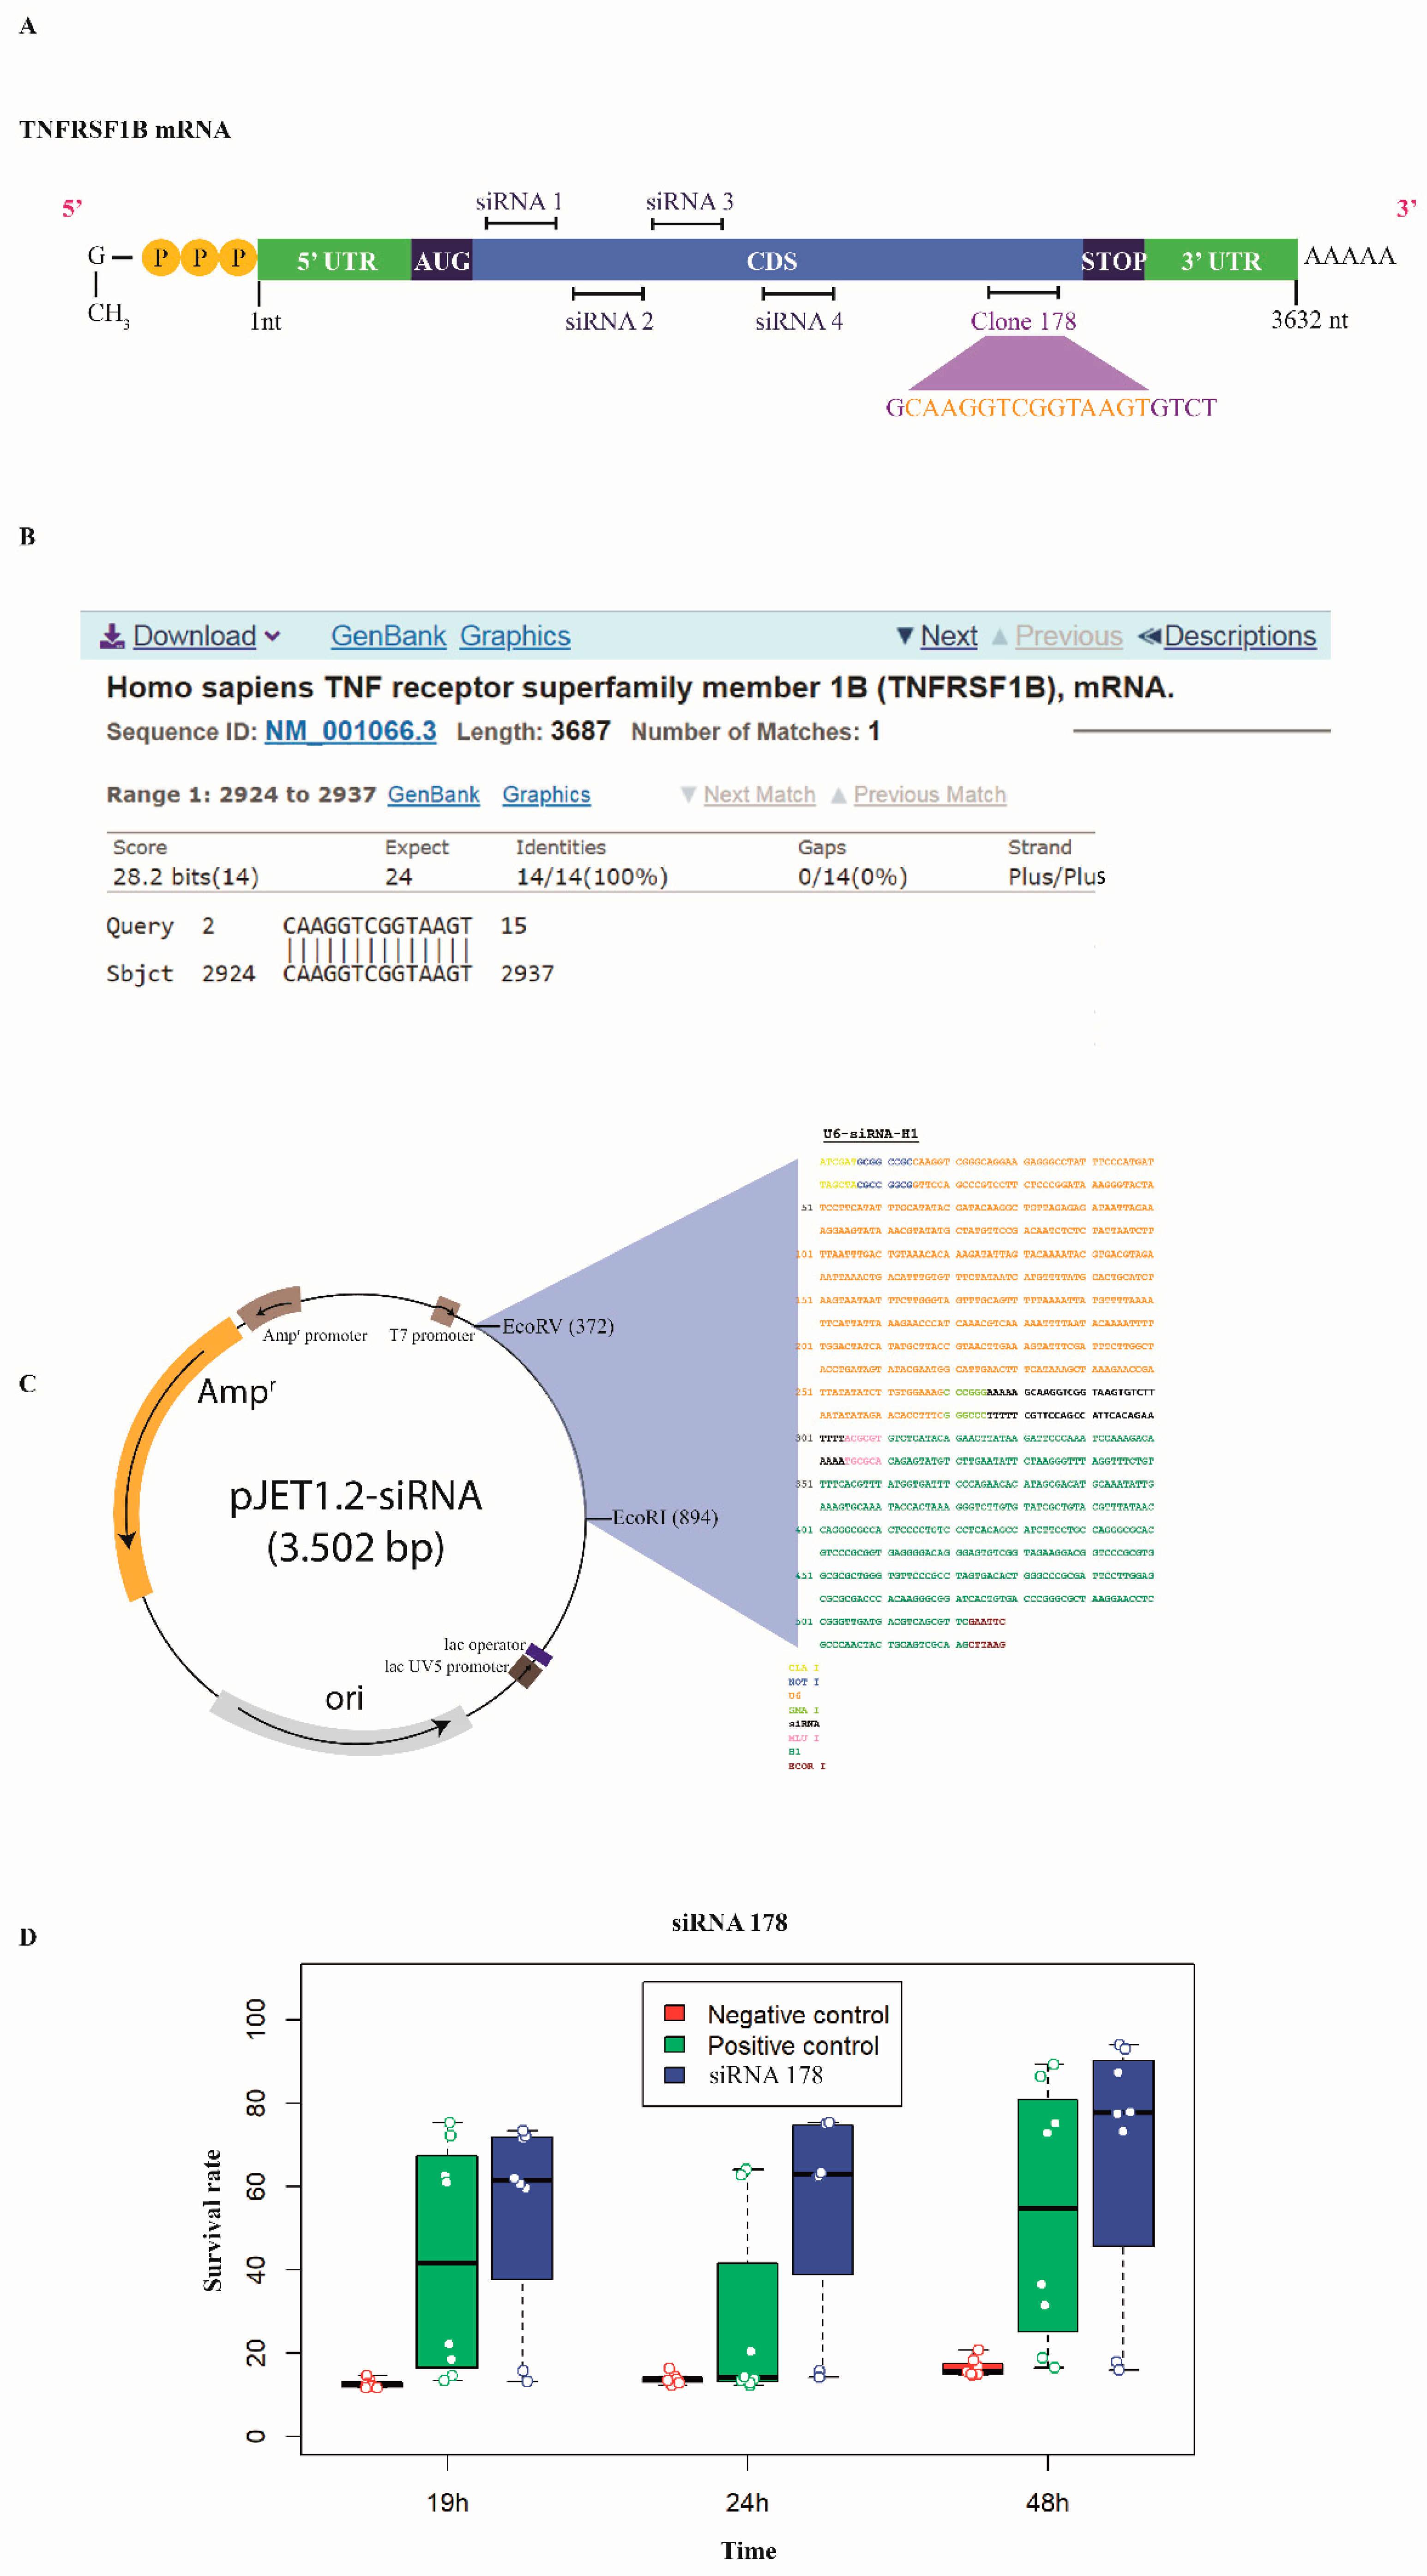This screenshot has width=1427, height=2576.
Task: Go to Descriptions
Action: pyautogui.click(x=1239, y=636)
